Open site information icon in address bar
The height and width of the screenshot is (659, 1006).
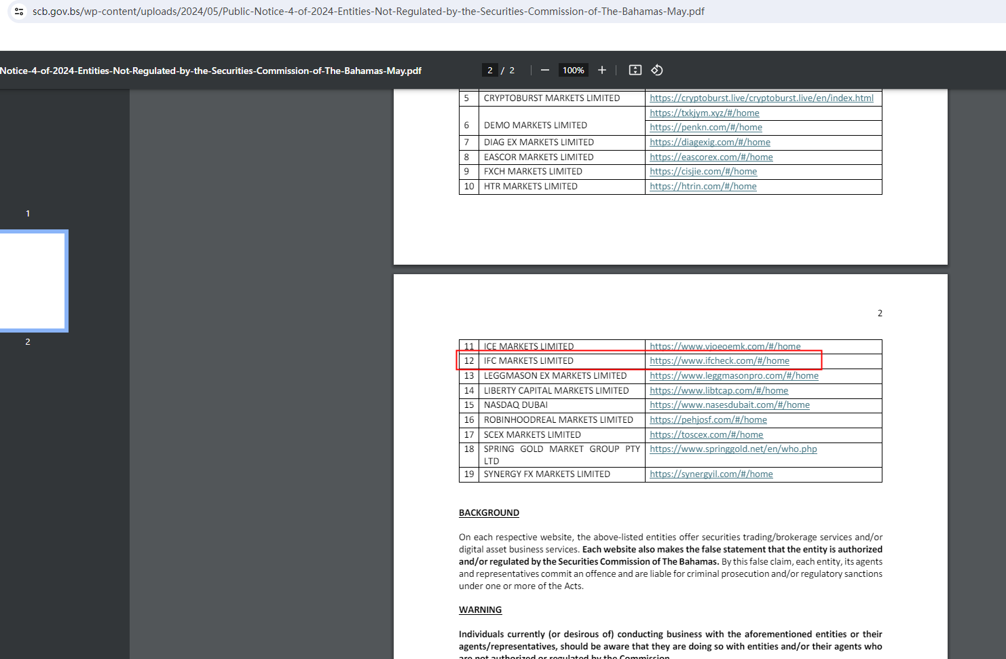point(19,12)
